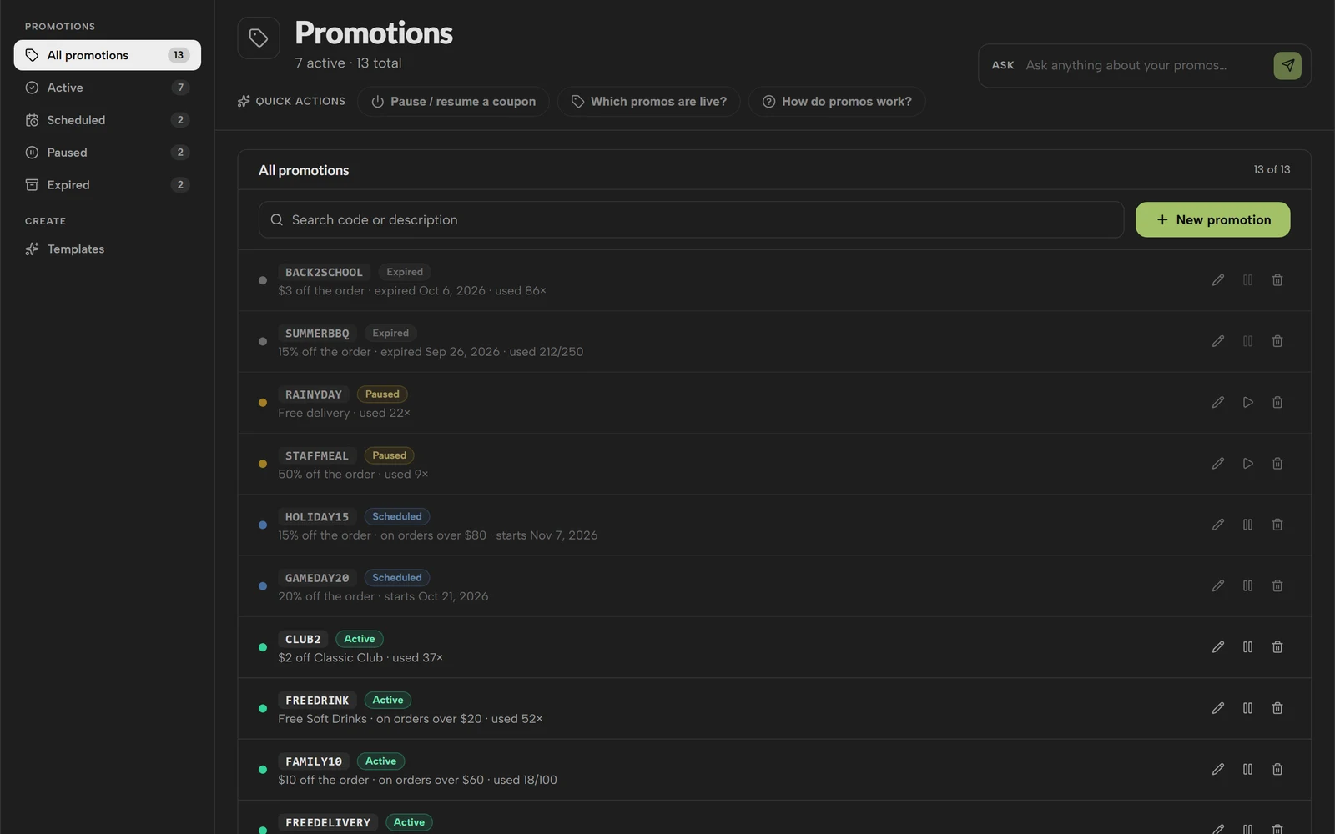
Task: Delete the GAMEDAY20 promotion
Action: (x=1277, y=585)
